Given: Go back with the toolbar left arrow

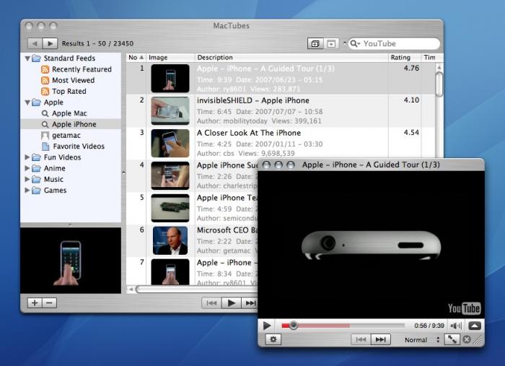Looking at the screenshot, I should (35, 43).
